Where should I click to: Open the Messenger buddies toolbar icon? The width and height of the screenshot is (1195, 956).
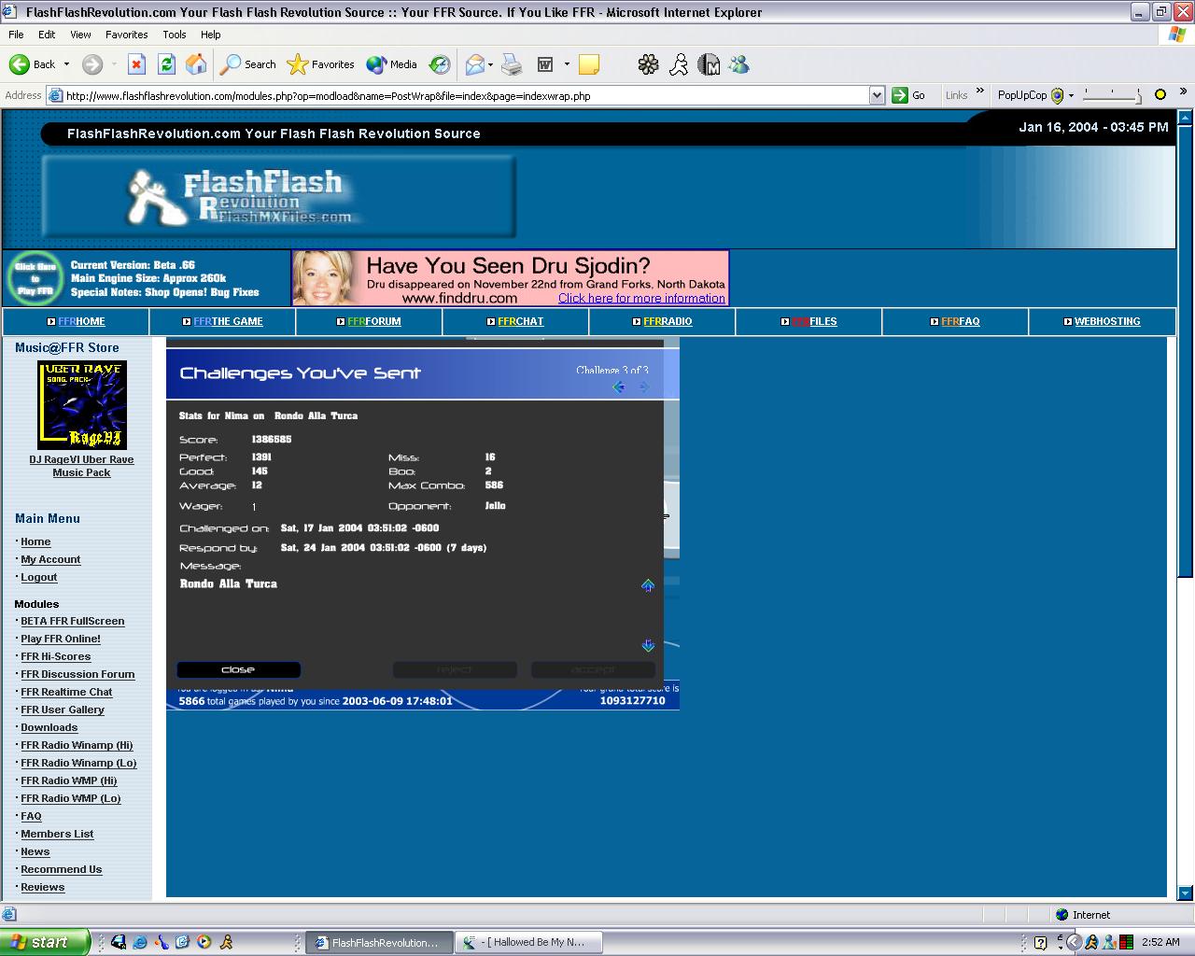739,64
